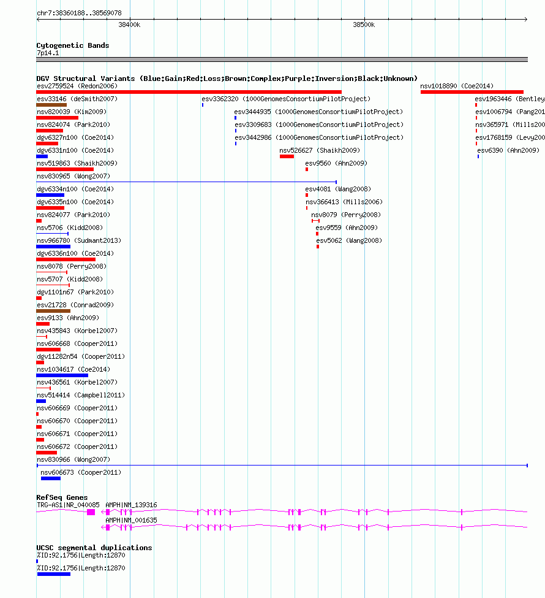Click the lower %ID:92.1756 duplication bar
This screenshot has width=545, height=598.
tap(54, 574)
